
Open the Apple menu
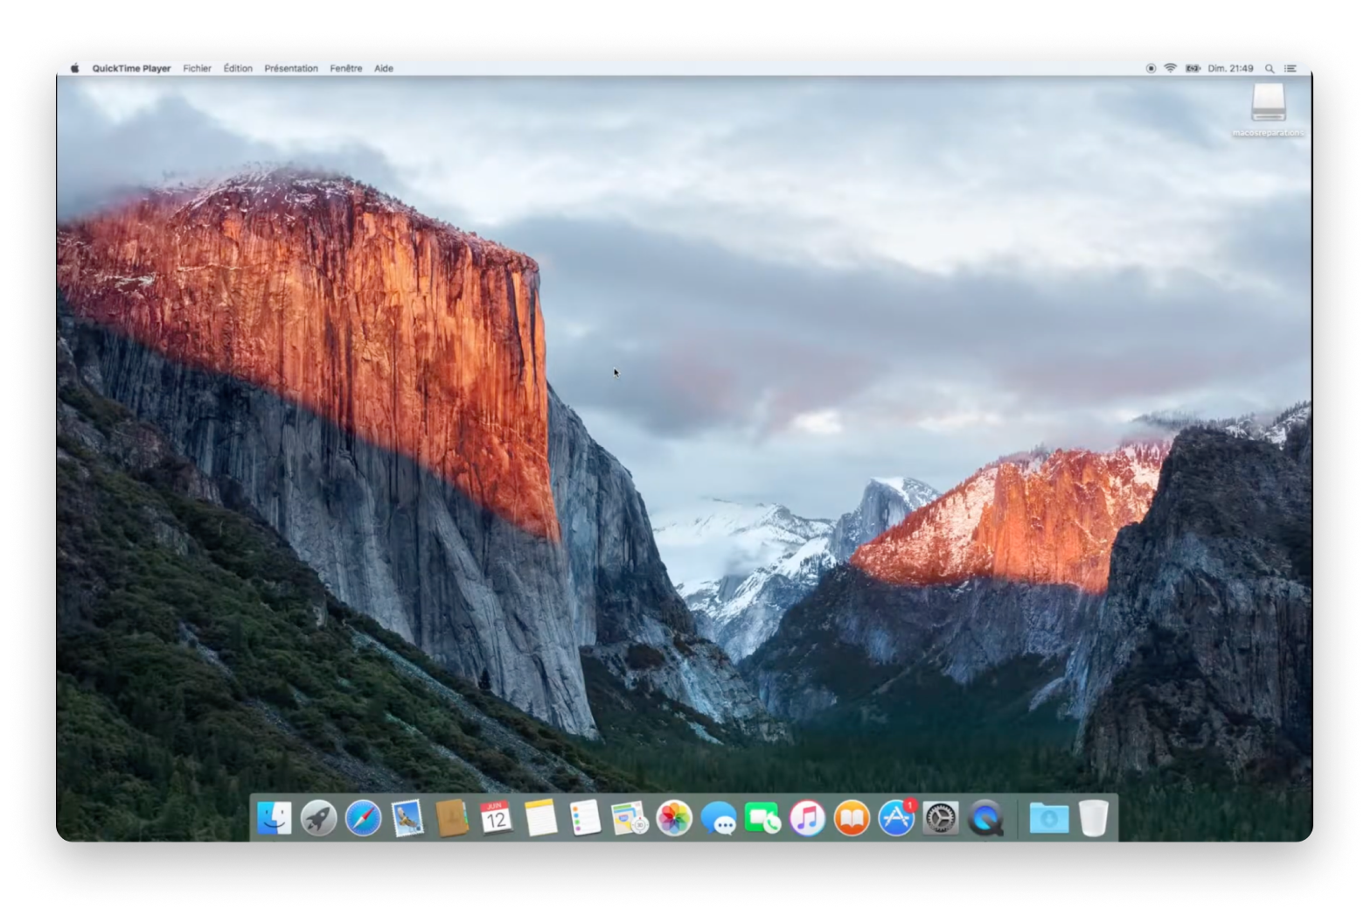75,68
